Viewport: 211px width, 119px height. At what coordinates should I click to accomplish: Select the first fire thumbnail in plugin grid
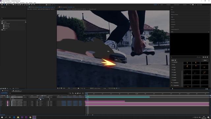click(187, 63)
